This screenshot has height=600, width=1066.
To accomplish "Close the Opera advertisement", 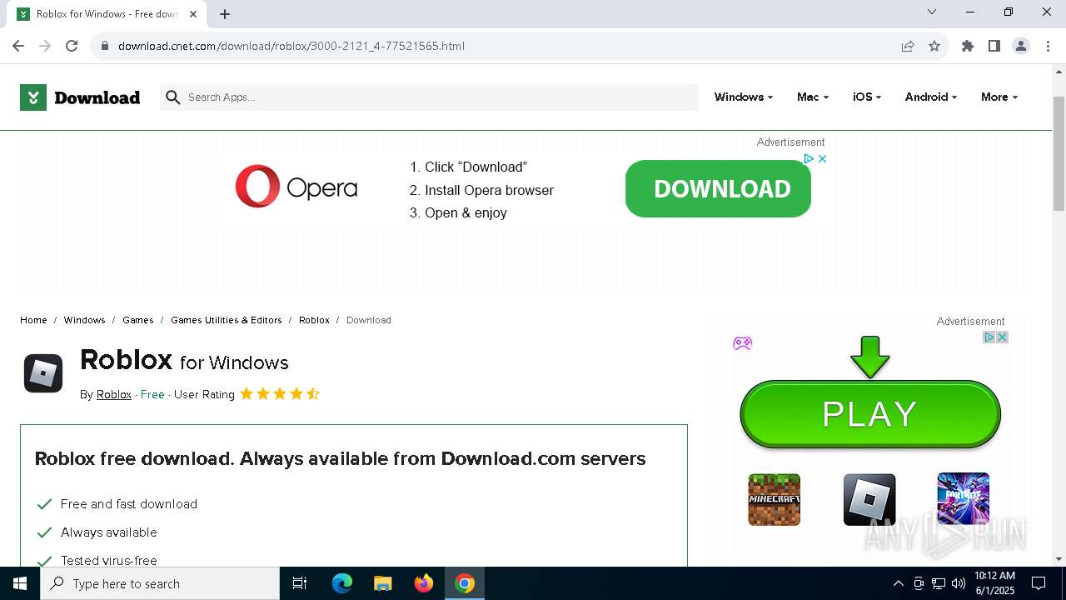I will tap(822, 158).
